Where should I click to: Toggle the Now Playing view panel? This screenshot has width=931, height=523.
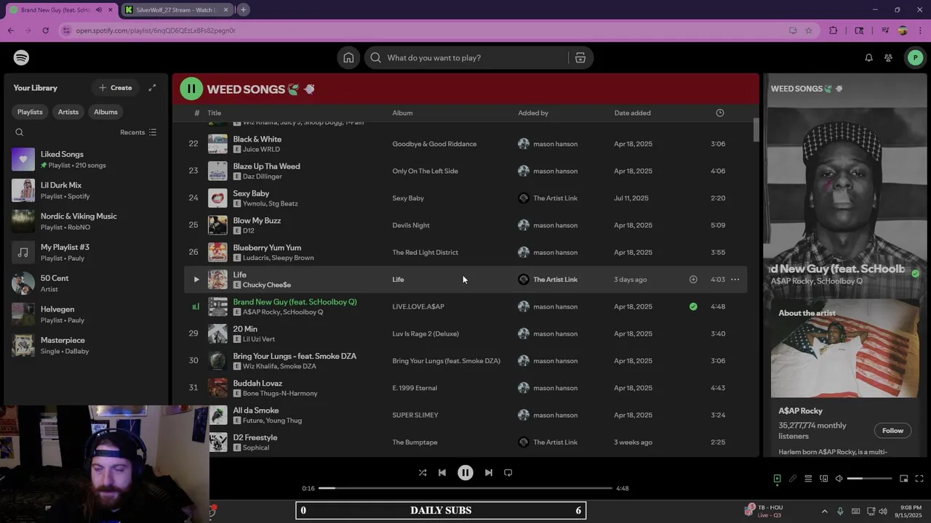[777, 479]
